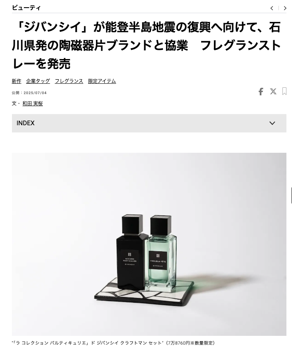
Task: Click the black Accord Particulier bottle
Action: pos(132,252)
